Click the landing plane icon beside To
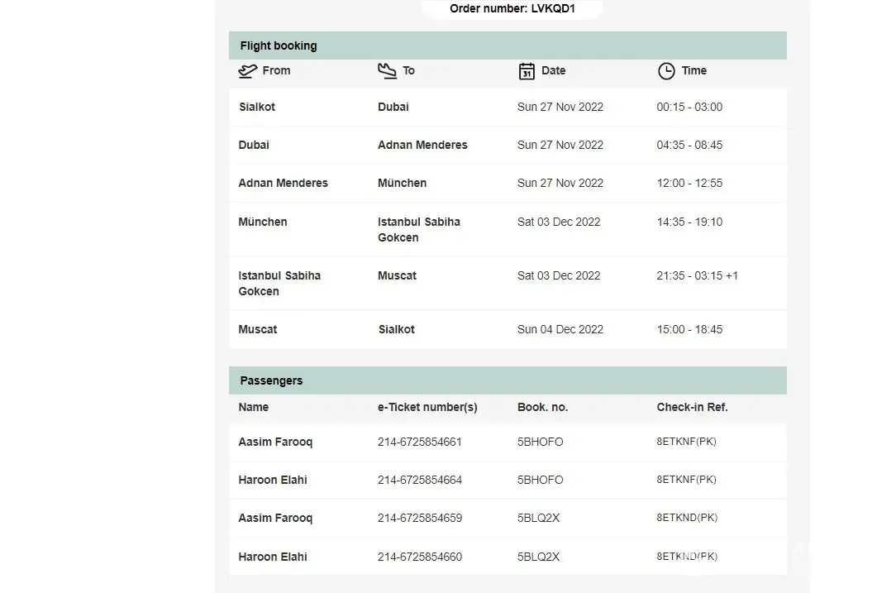 tap(387, 71)
